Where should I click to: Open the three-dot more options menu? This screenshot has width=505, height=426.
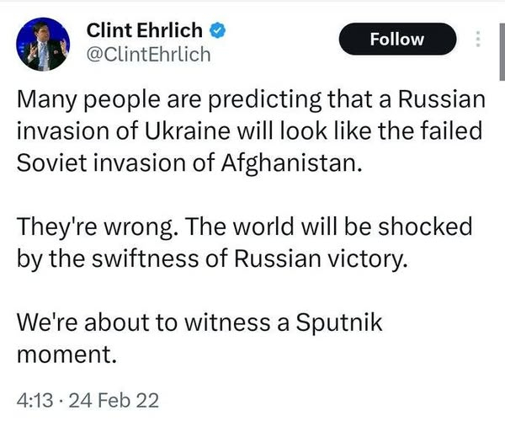pyautogui.click(x=479, y=40)
